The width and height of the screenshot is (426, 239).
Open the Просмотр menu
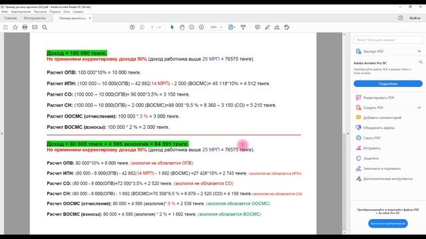pyautogui.click(x=40, y=12)
